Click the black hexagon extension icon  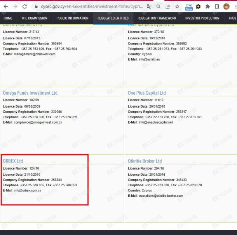pyautogui.click(x=198, y=7)
